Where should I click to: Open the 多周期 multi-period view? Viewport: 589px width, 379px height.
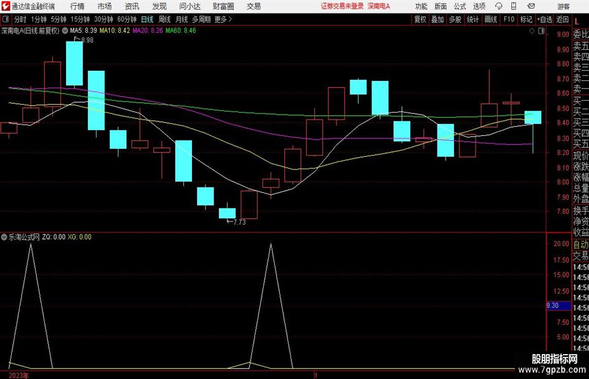click(x=201, y=19)
